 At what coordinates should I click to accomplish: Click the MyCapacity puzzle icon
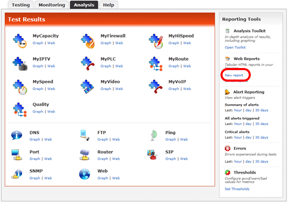pos(20,41)
